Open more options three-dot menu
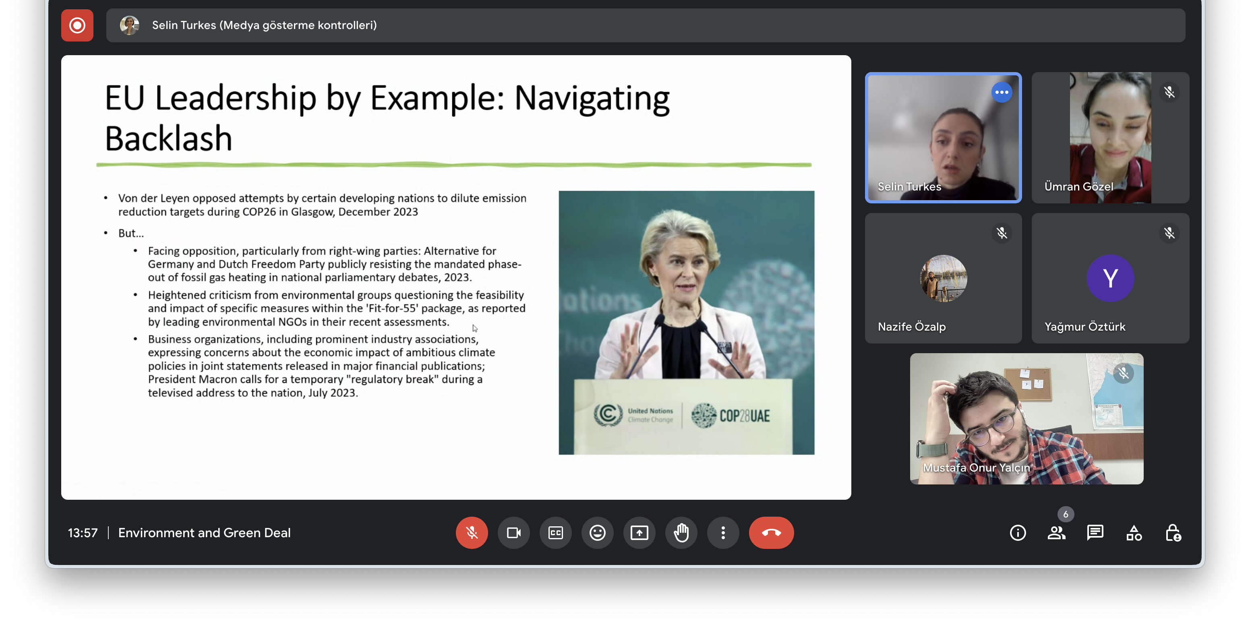1250x627 pixels. [x=723, y=532]
